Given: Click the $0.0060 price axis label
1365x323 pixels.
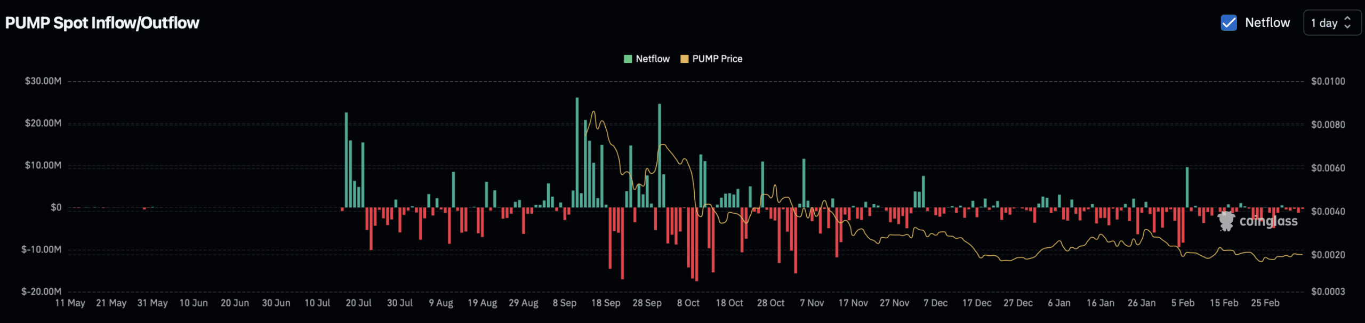Looking at the screenshot, I should 1328,168.
